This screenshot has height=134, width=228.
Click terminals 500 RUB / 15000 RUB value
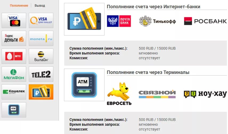(157, 120)
